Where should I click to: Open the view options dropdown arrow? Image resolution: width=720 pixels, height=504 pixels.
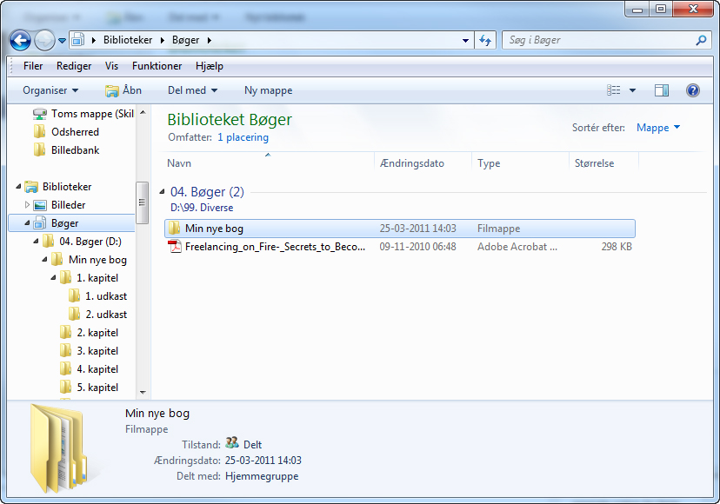coord(632,90)
